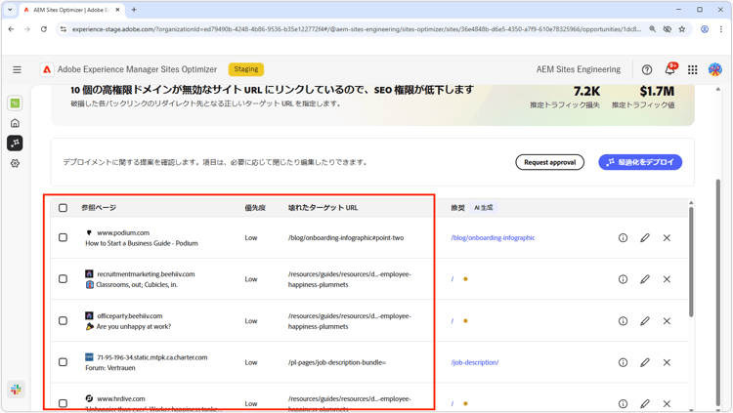Open a new browser tab
This screenshot has width=733, height=413.
(134, 10)
